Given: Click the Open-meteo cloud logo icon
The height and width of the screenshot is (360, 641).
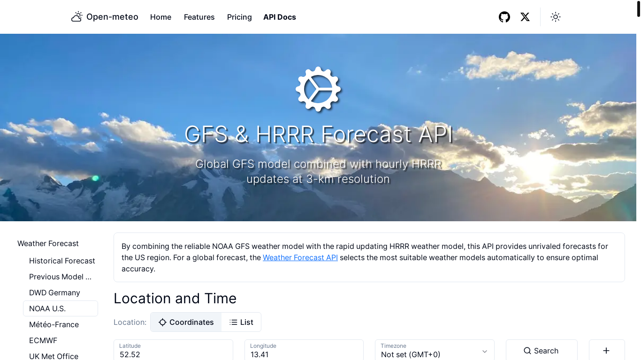Looking at the screenshot, I should coord(77,17).
